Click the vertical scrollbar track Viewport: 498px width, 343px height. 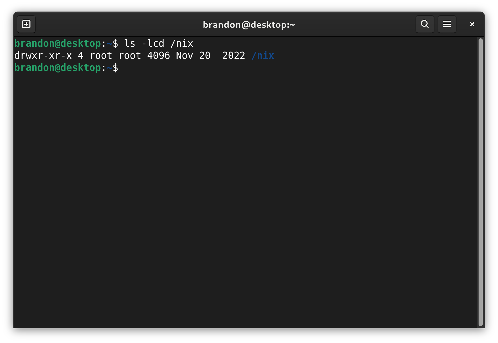[480, 182]
